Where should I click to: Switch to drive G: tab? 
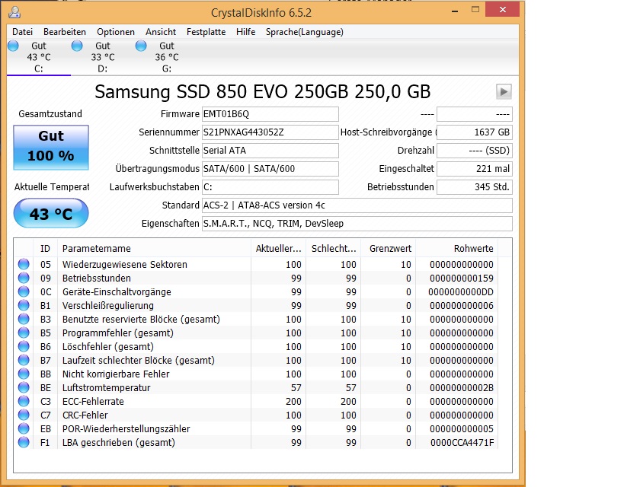(167, 57)
